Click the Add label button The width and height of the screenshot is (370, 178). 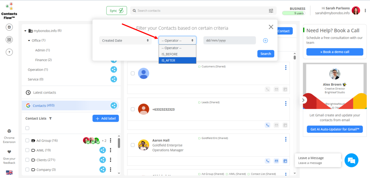tap(106, 118)
